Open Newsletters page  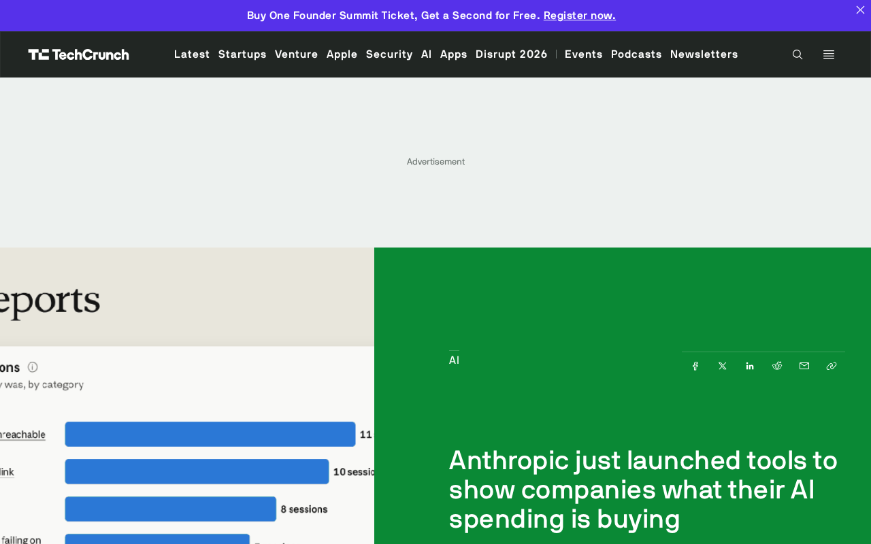point(704,54)
